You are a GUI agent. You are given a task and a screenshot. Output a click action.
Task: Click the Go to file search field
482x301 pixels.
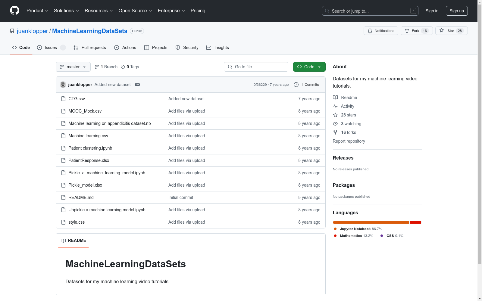click(256, 67)
